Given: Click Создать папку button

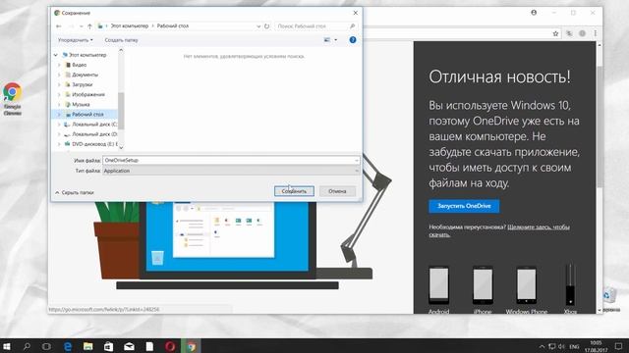Looking at the screenshot, I should coord(121,40).
